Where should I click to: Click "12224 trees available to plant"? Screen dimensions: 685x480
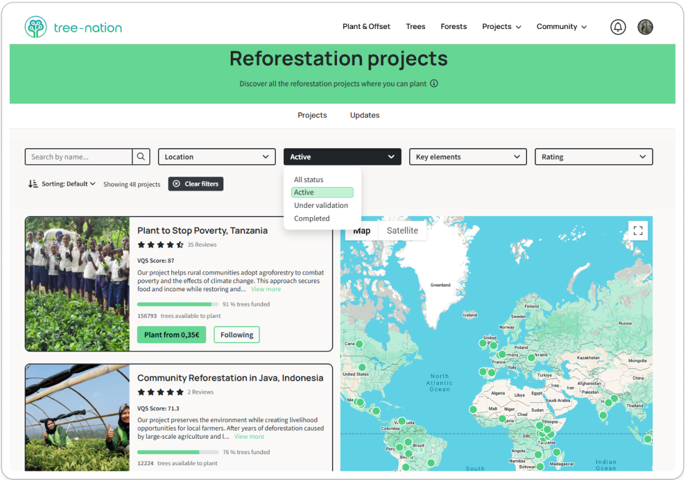pos(177,463)
